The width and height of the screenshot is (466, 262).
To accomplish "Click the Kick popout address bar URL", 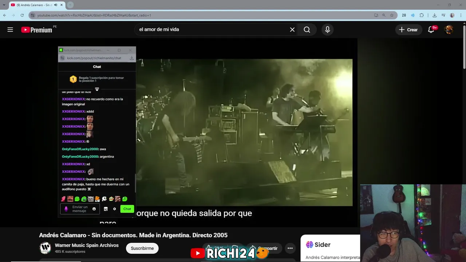I will tap(94, 58).
